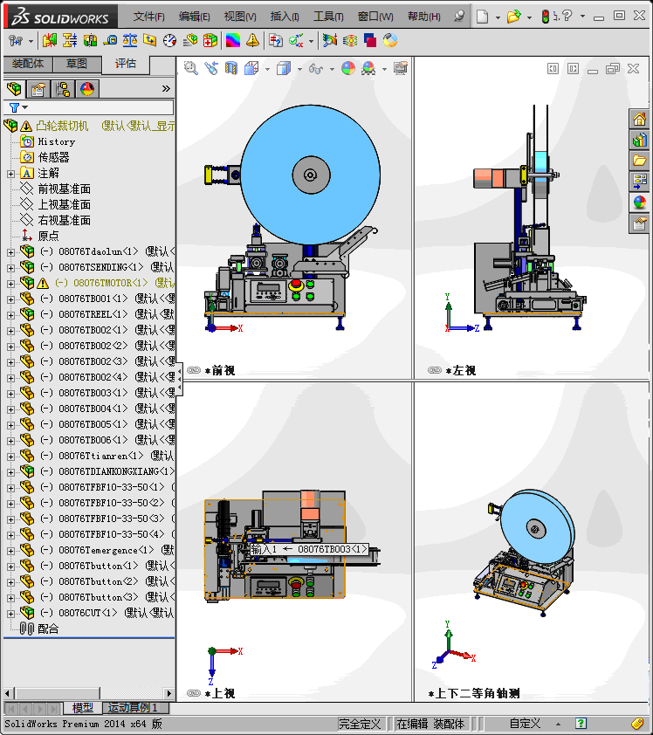Open the View Orientation dropdown arrow
Screen dimensions: 653x735
[x=267, y=69]
